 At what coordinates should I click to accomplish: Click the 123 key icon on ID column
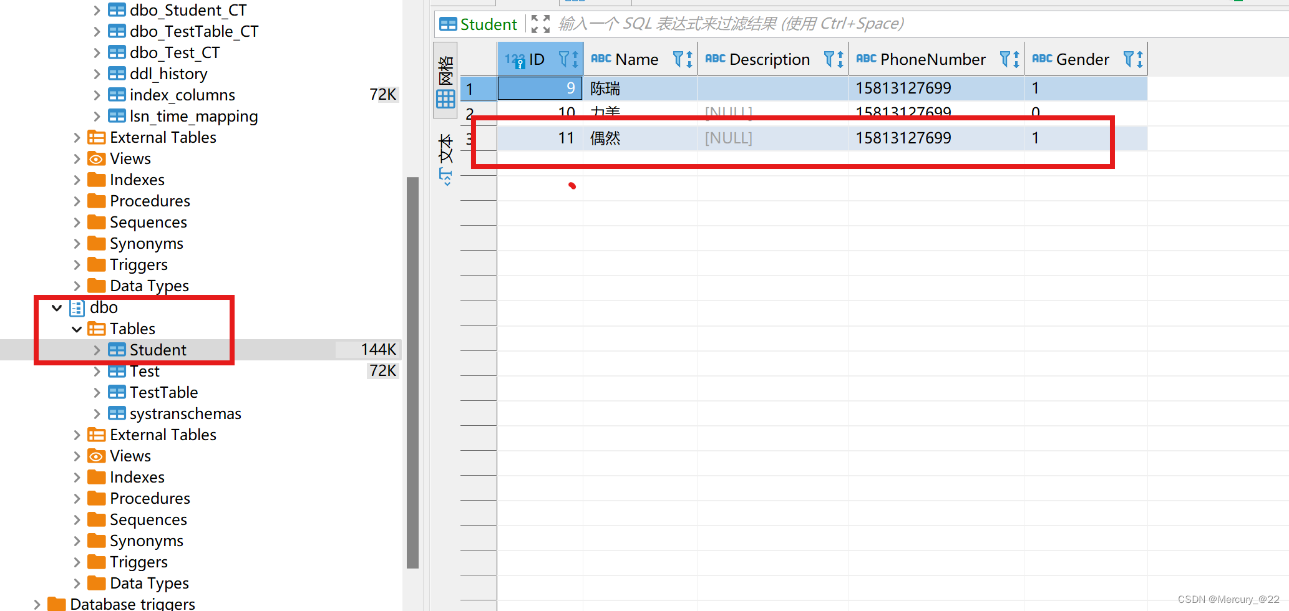pyautogui.click(x=515, y=59)
